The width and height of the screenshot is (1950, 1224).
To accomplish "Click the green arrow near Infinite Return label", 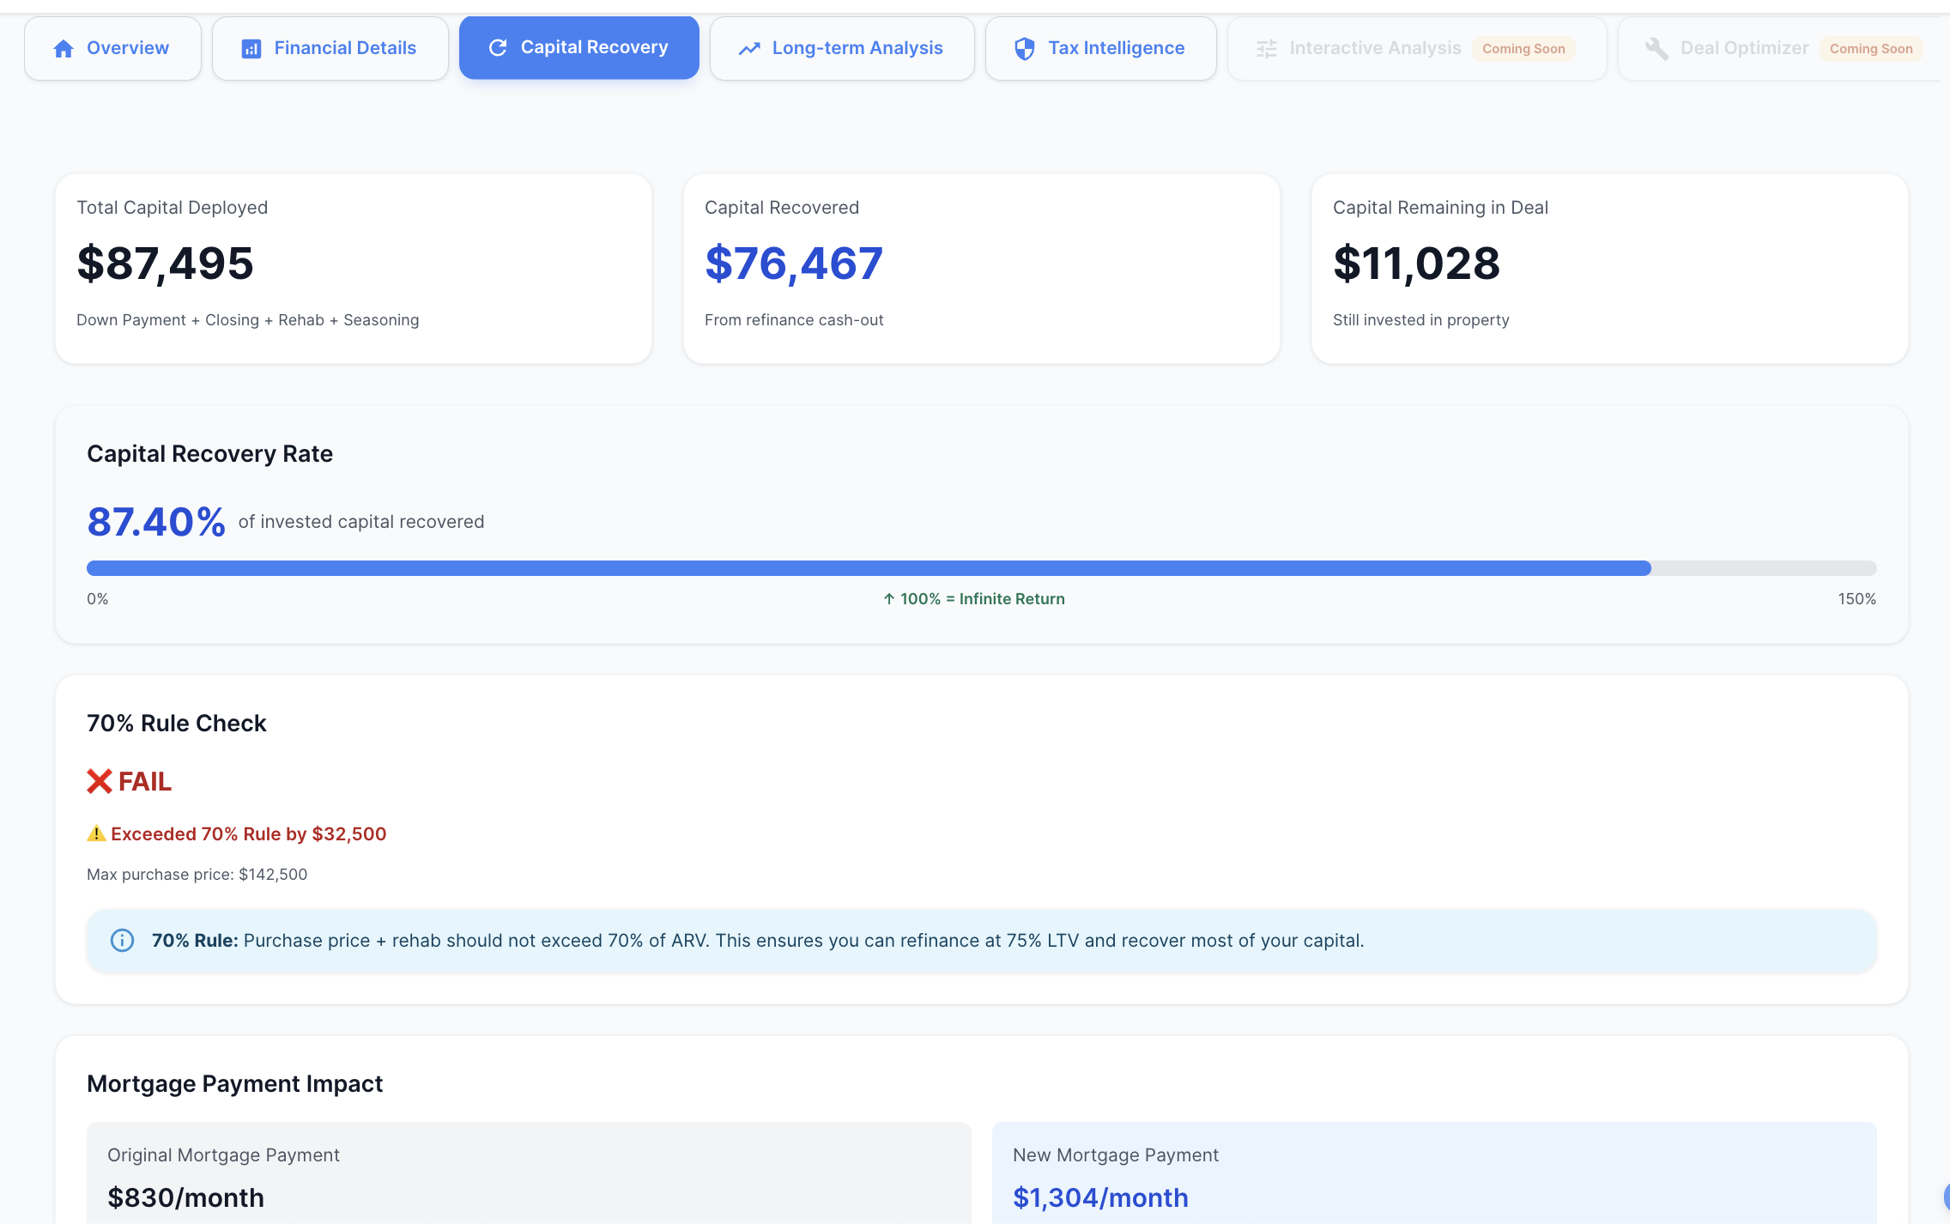I will pyautogui.click(x=887, y=598).
